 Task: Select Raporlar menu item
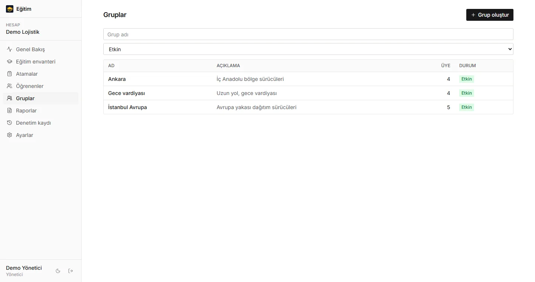pyautogui.click(x=40, y=111)
